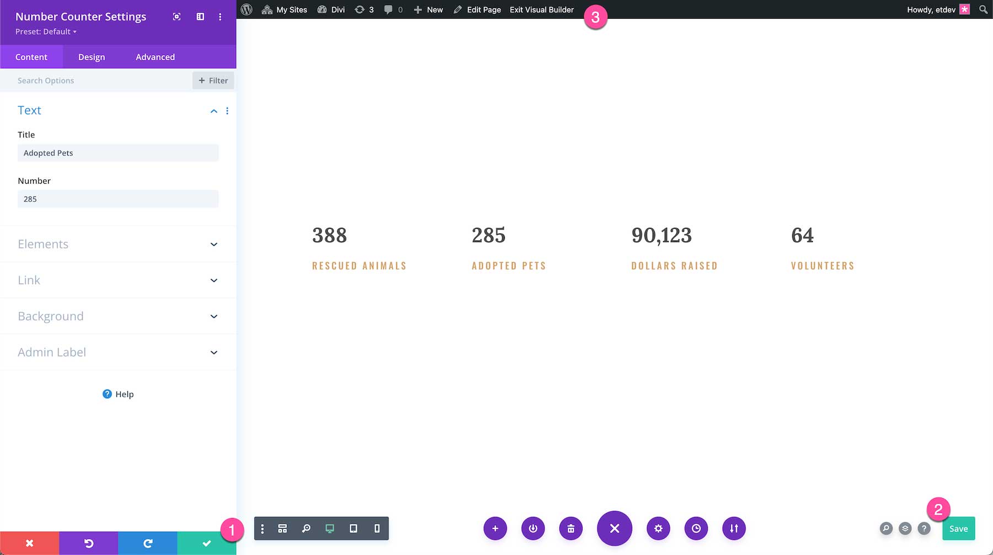
Task: Click the Title input field
Action: tap(118, 153)
